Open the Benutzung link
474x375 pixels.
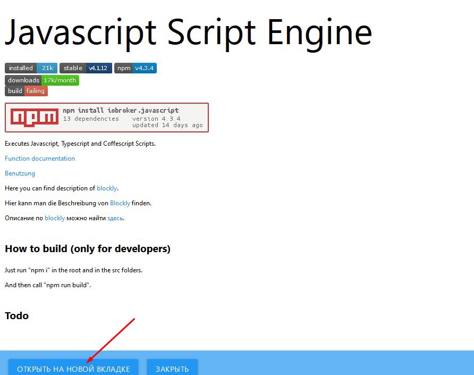pyautogui.click(x=20, y=173)
